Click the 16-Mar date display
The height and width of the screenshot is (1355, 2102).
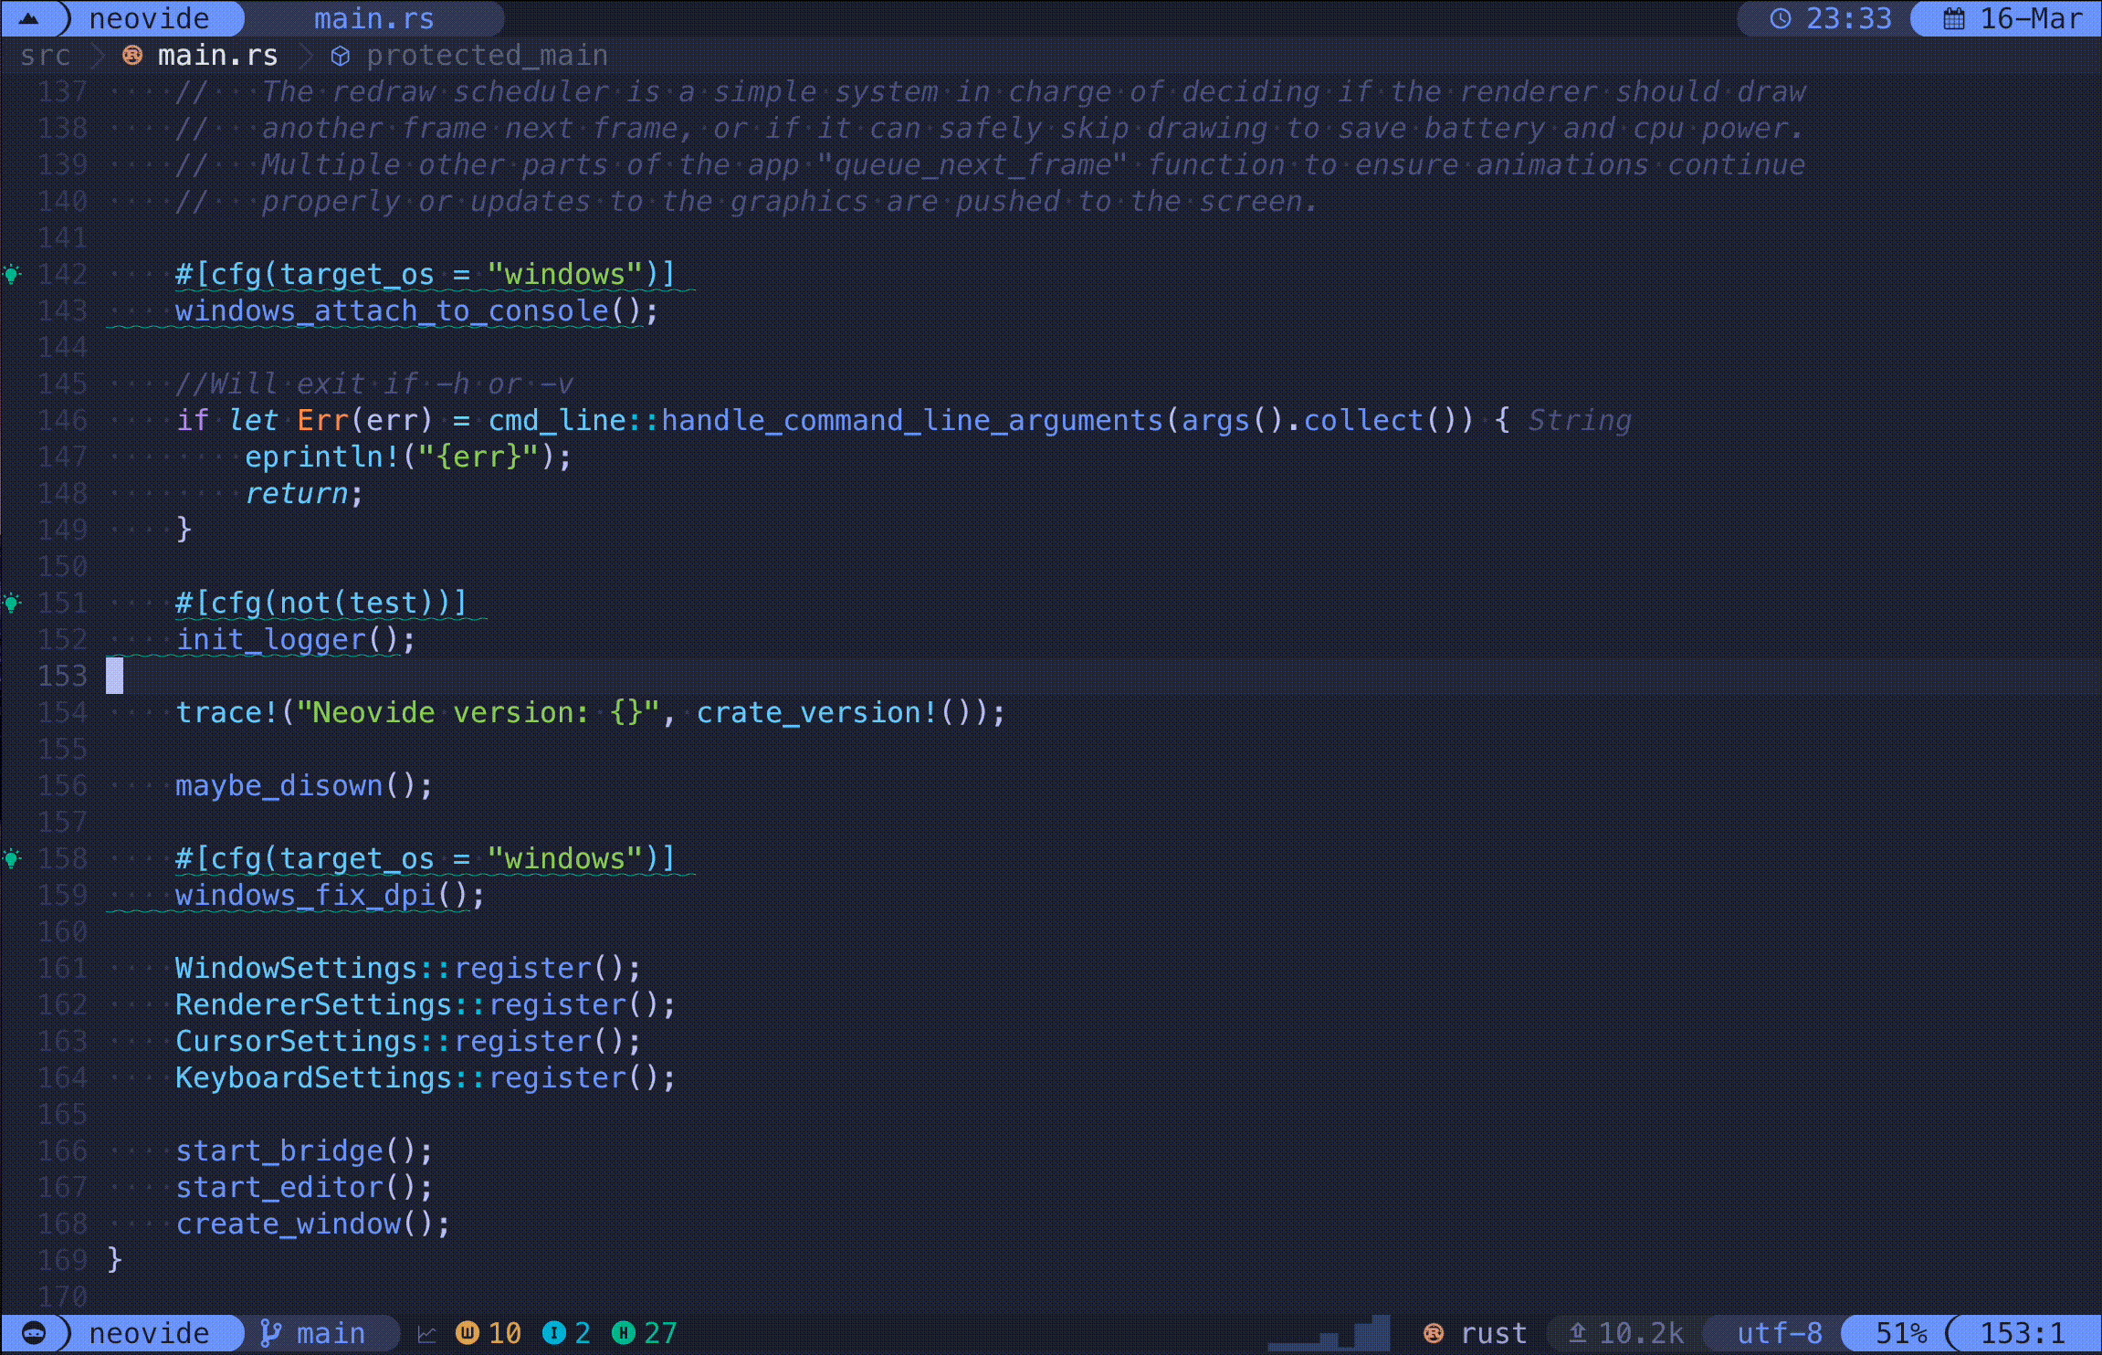coord(2032,18)
